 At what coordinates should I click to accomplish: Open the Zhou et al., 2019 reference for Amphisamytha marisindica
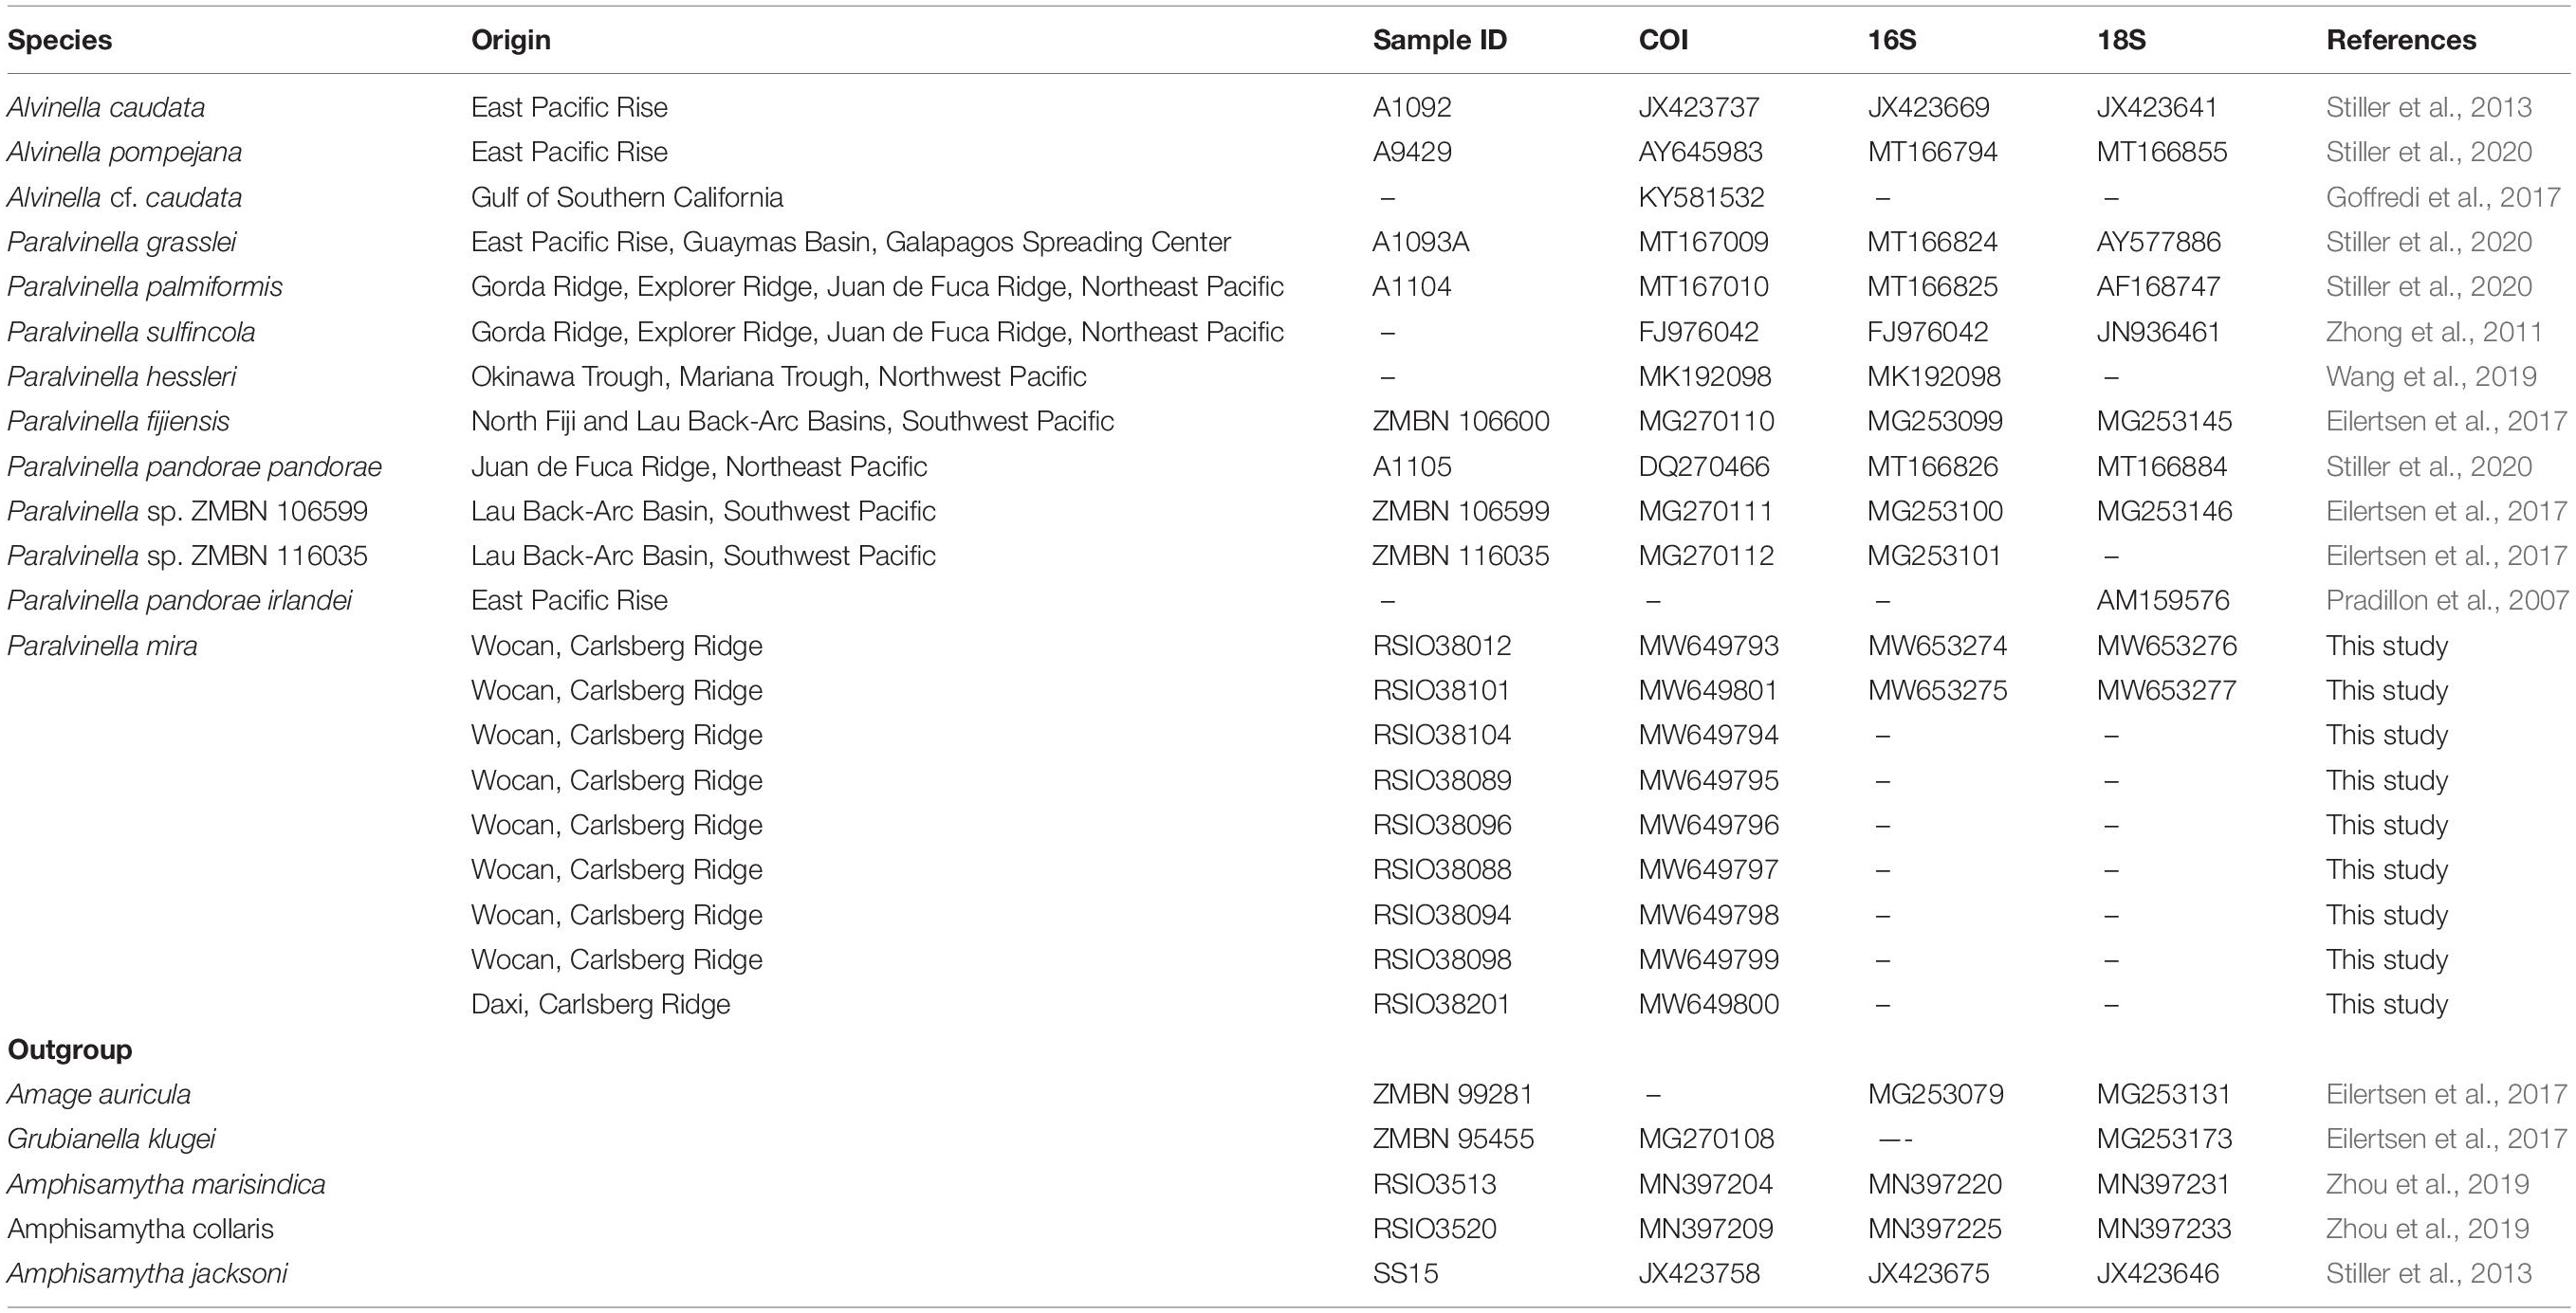point(2427,1184)
